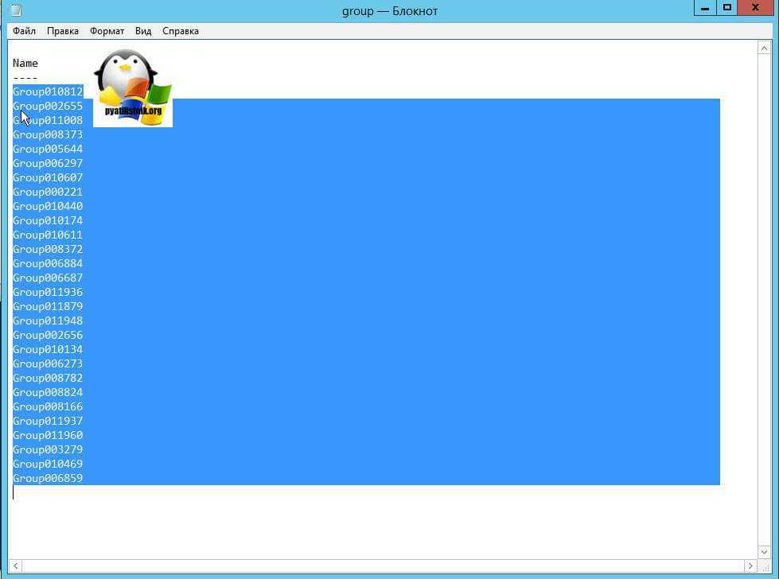Open the Файл menu

pyautogui.click(x=24, y=31)
